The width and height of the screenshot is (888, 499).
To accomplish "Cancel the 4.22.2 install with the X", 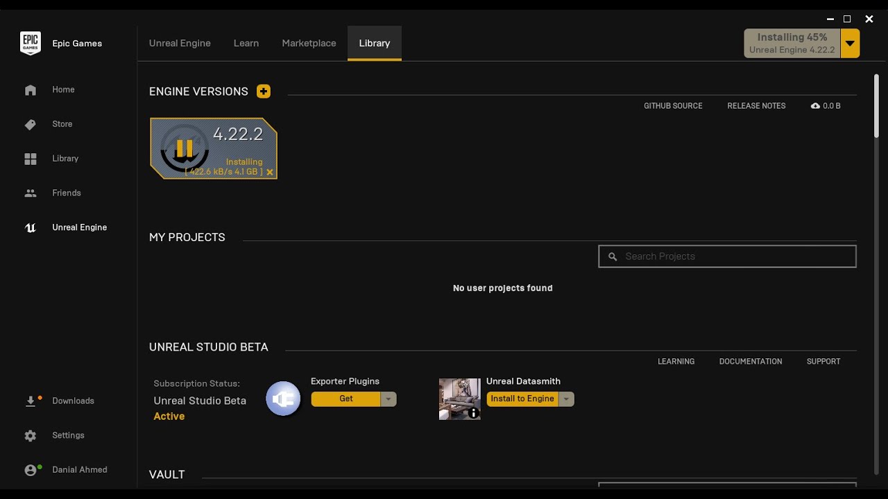I will [270, 173].
